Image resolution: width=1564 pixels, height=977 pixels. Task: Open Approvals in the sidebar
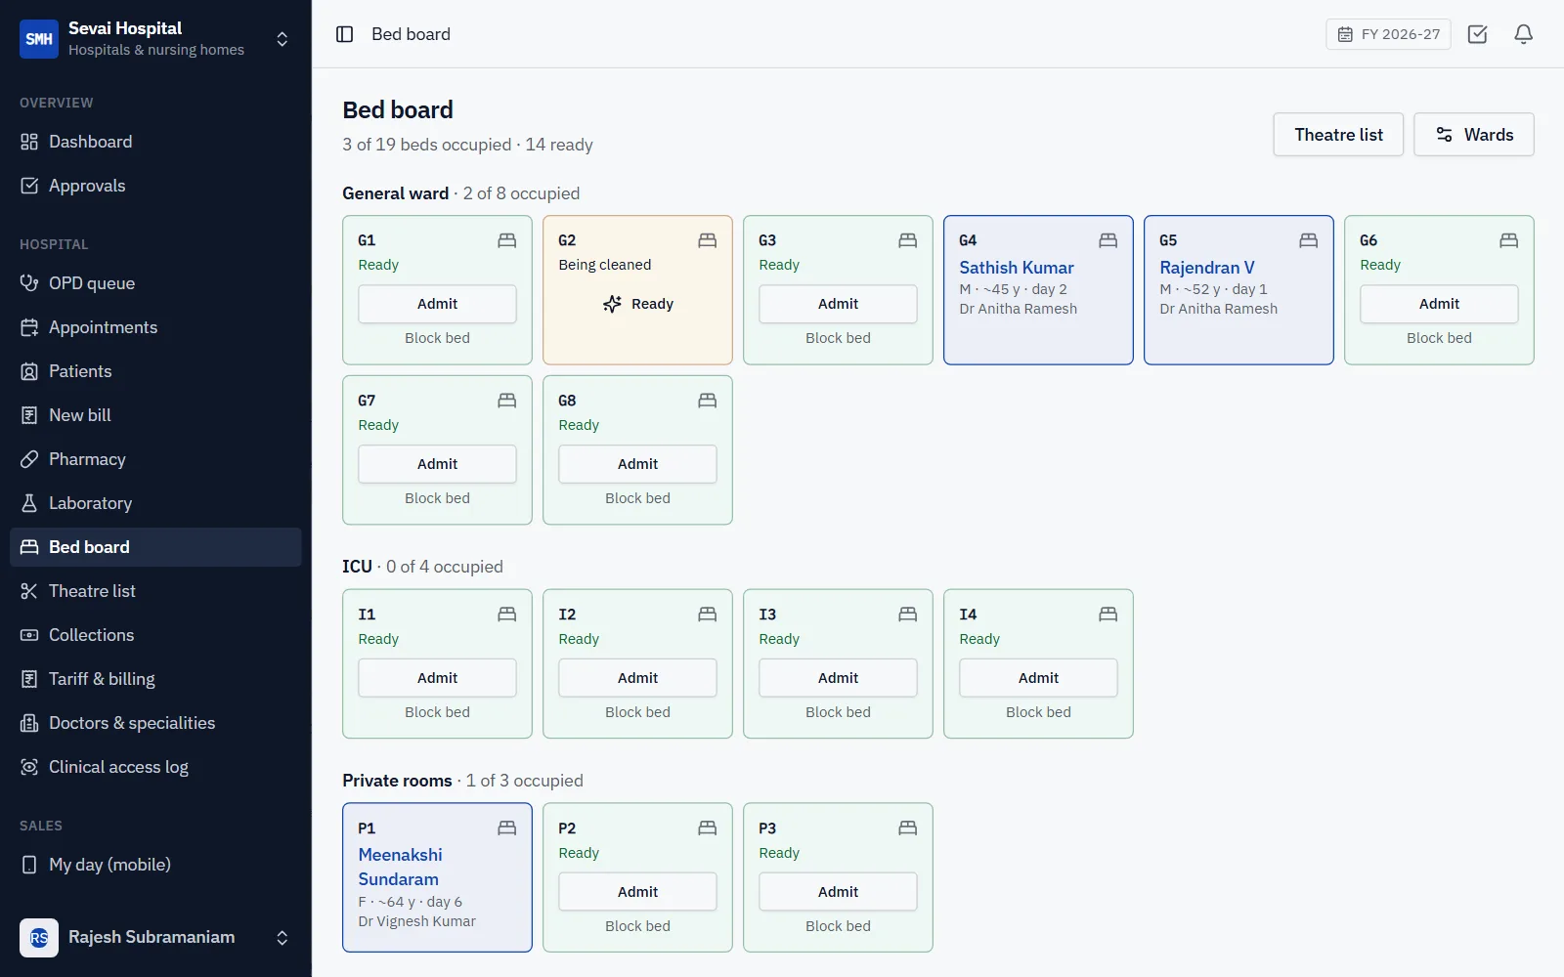(155, 186)
